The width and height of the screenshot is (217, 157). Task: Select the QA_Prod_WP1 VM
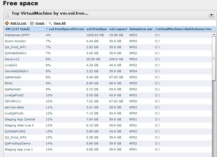tap(15, 47)
